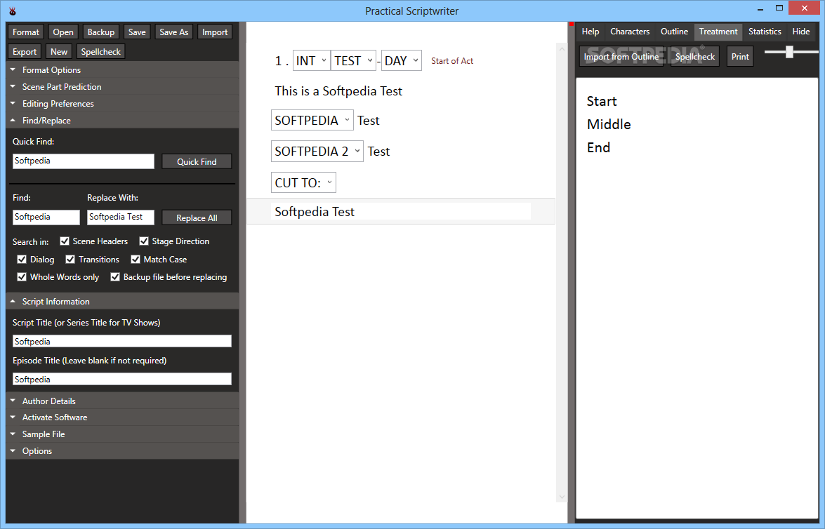Viewport: 825px width, 529px height.
Task: Click the text This is a Softpedia Test
Action: [338, 91]
